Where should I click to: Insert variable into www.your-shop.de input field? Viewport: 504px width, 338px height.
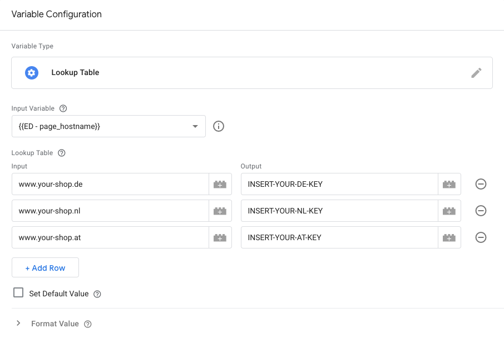(x=220, y=184)
